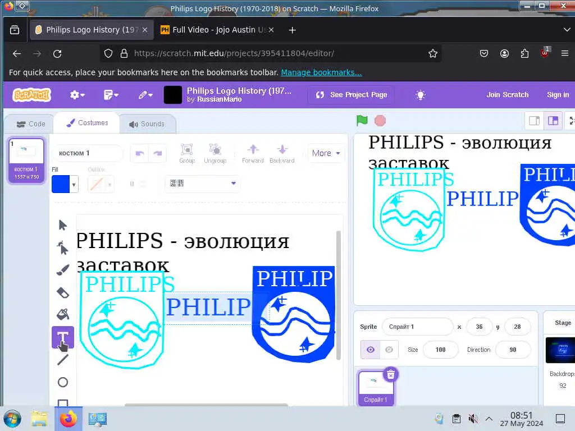This screenshot has height=431, width=575.
Task: Open a new Firefox tab
Action: [292, 30]
